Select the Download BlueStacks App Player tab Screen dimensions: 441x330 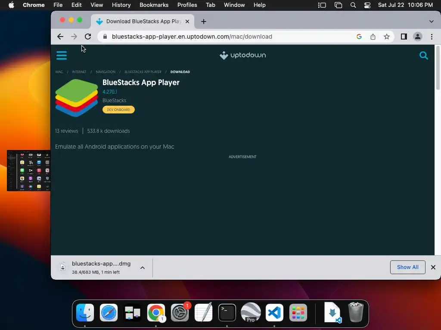[x=143, y=21]
